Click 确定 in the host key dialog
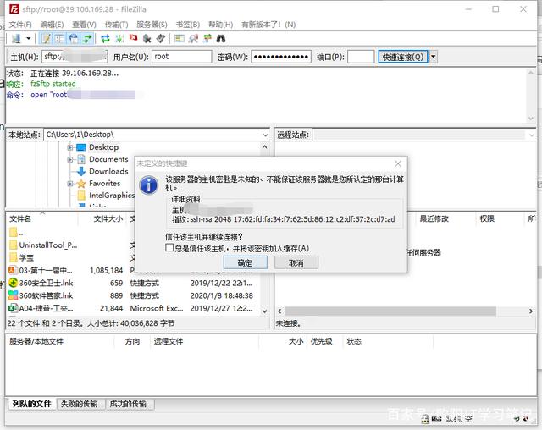Image resolution: width=542 pixels, height=430 pixels. click(245, 263)
